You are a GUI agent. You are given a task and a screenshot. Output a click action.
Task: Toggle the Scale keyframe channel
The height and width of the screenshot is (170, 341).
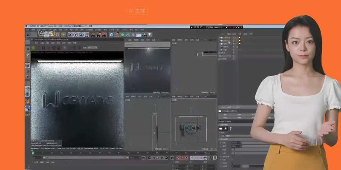click(196, 158)
